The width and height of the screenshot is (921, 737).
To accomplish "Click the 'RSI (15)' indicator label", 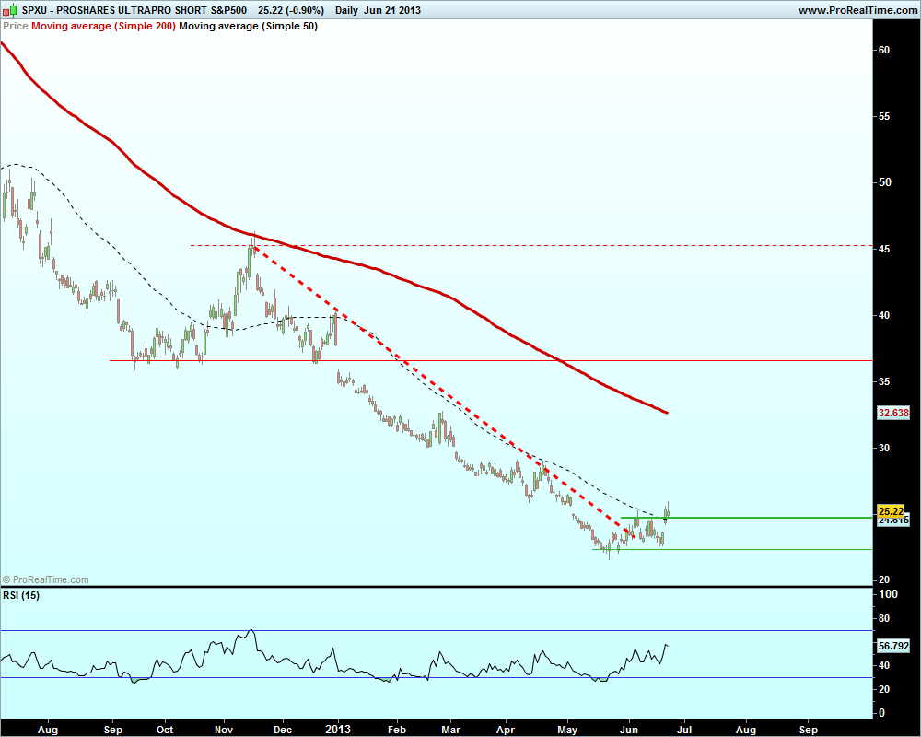I will click(x=21, y=595).
